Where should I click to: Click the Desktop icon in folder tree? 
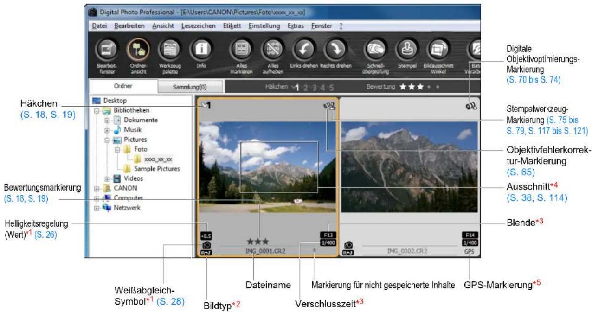97,100
